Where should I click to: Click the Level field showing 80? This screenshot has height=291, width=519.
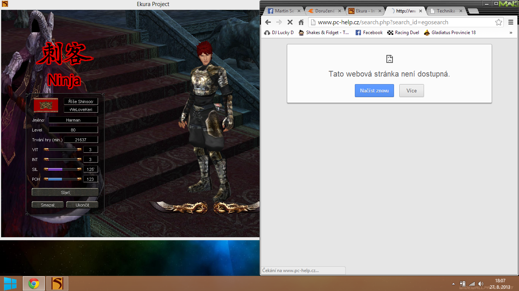73,130
